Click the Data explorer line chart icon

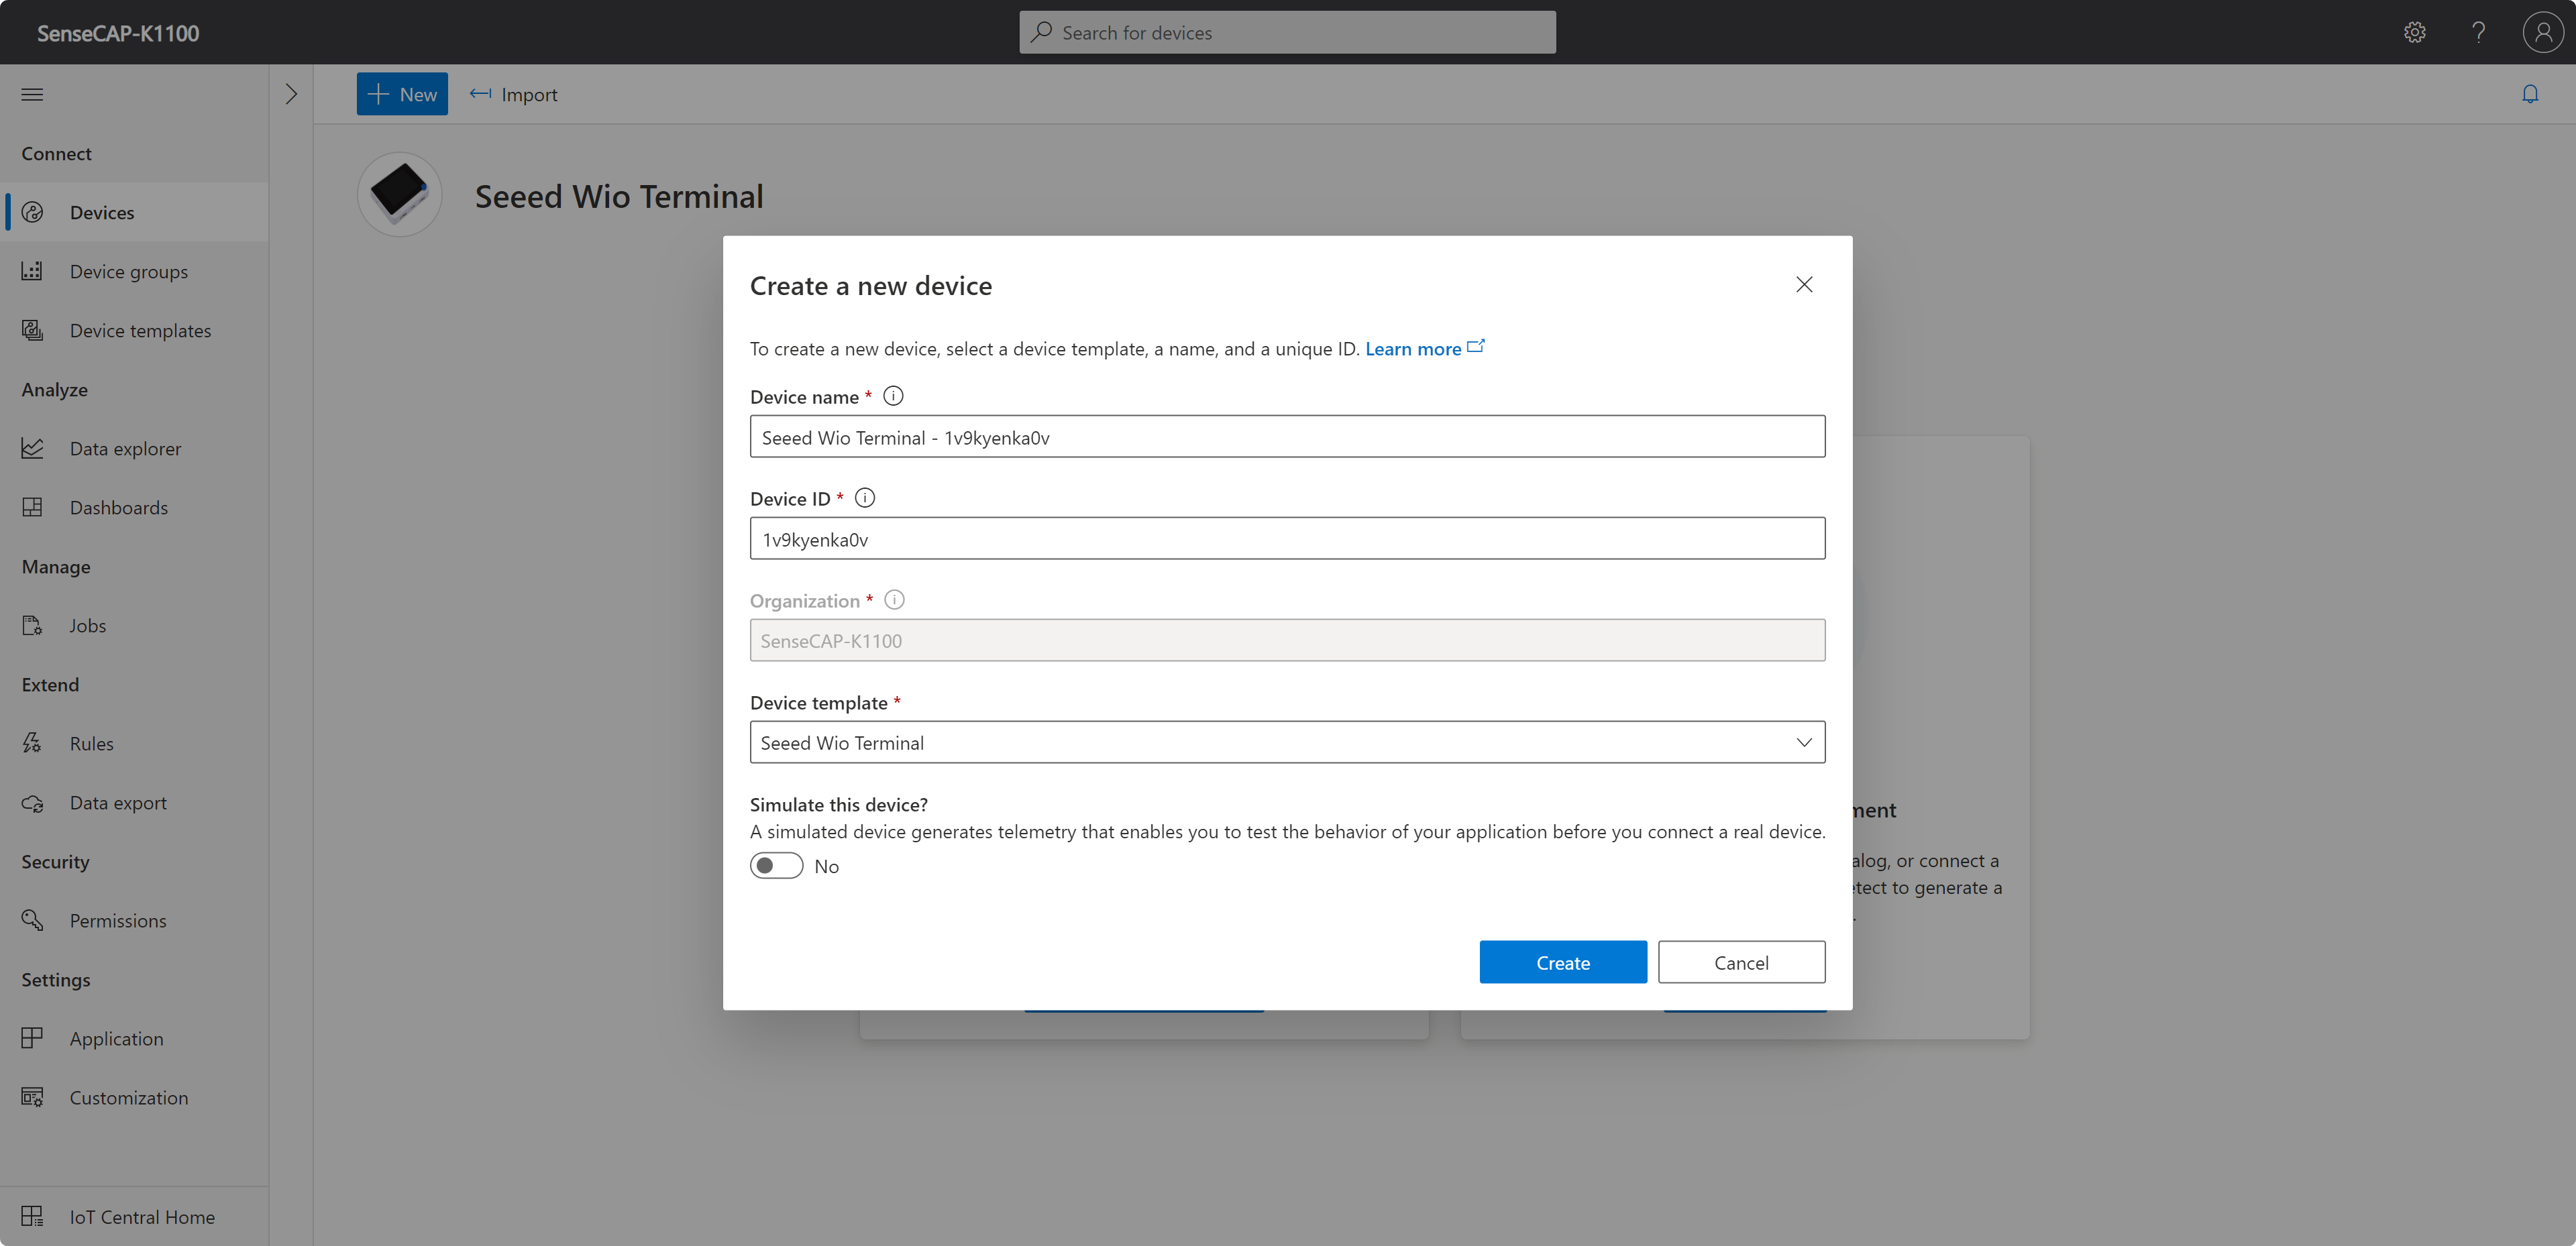pyautogui.click(x=32, y=448)
